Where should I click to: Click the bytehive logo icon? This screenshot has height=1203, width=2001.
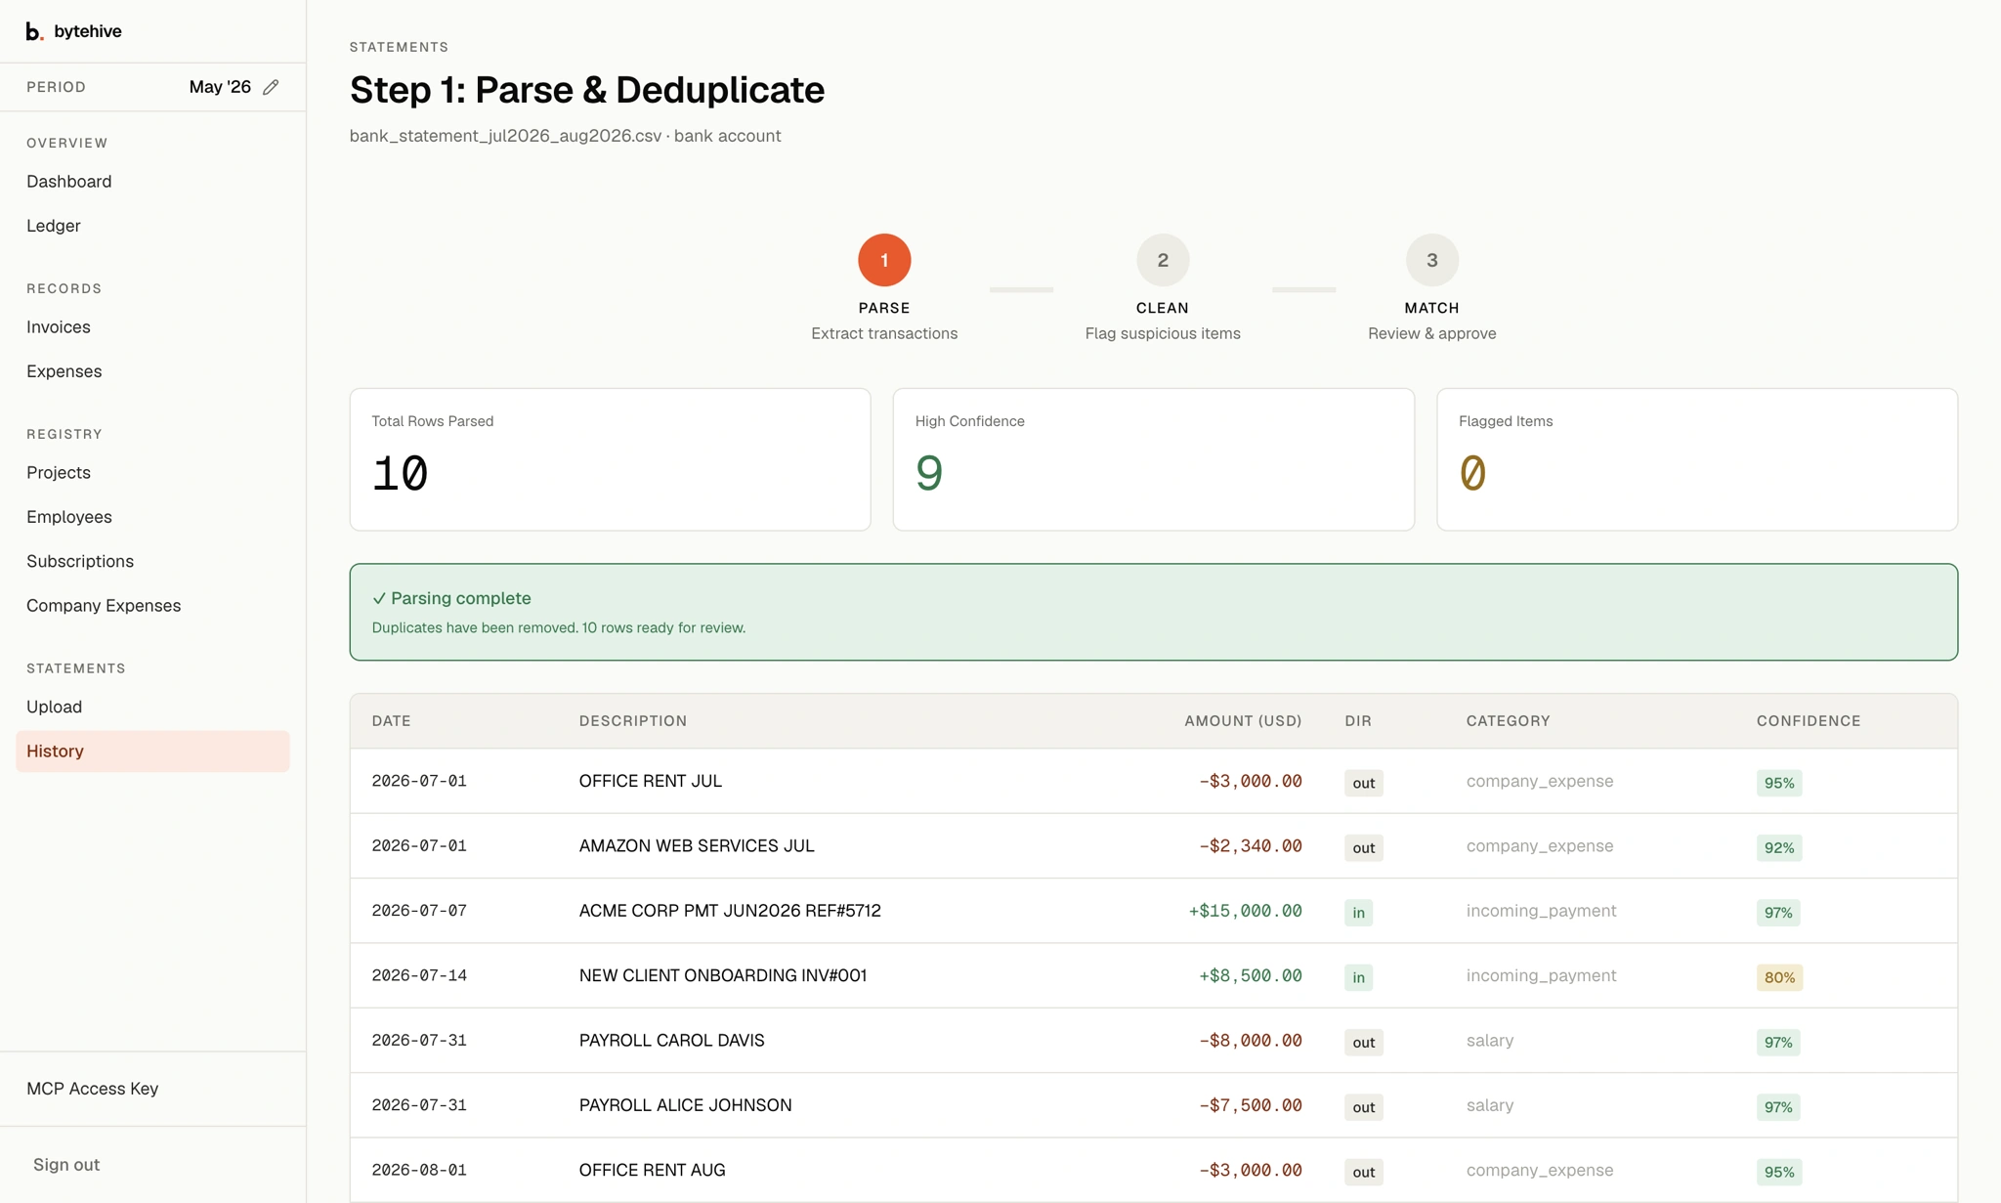coord(34,31)
